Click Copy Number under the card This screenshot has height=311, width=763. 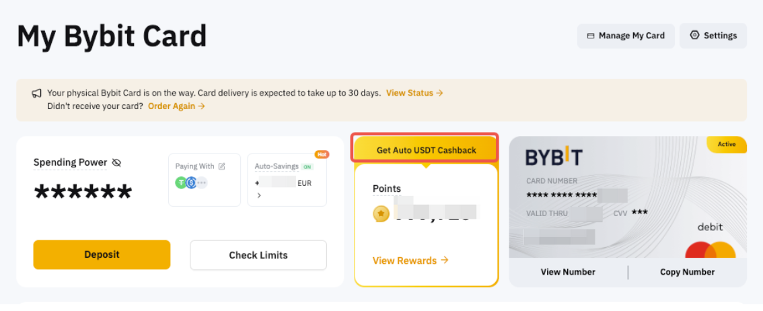pyautogui.click(x=687, y=272)
